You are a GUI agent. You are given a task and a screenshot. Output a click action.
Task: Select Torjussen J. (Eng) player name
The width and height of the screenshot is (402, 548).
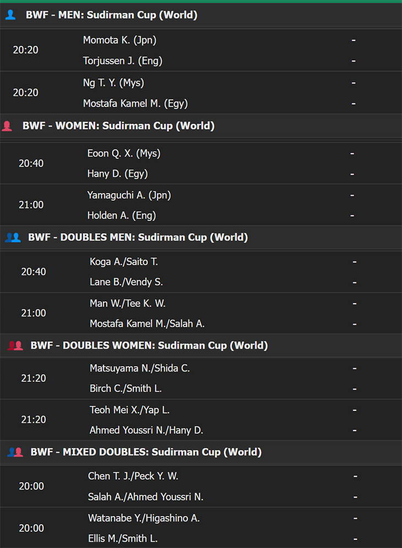point(122,61)
